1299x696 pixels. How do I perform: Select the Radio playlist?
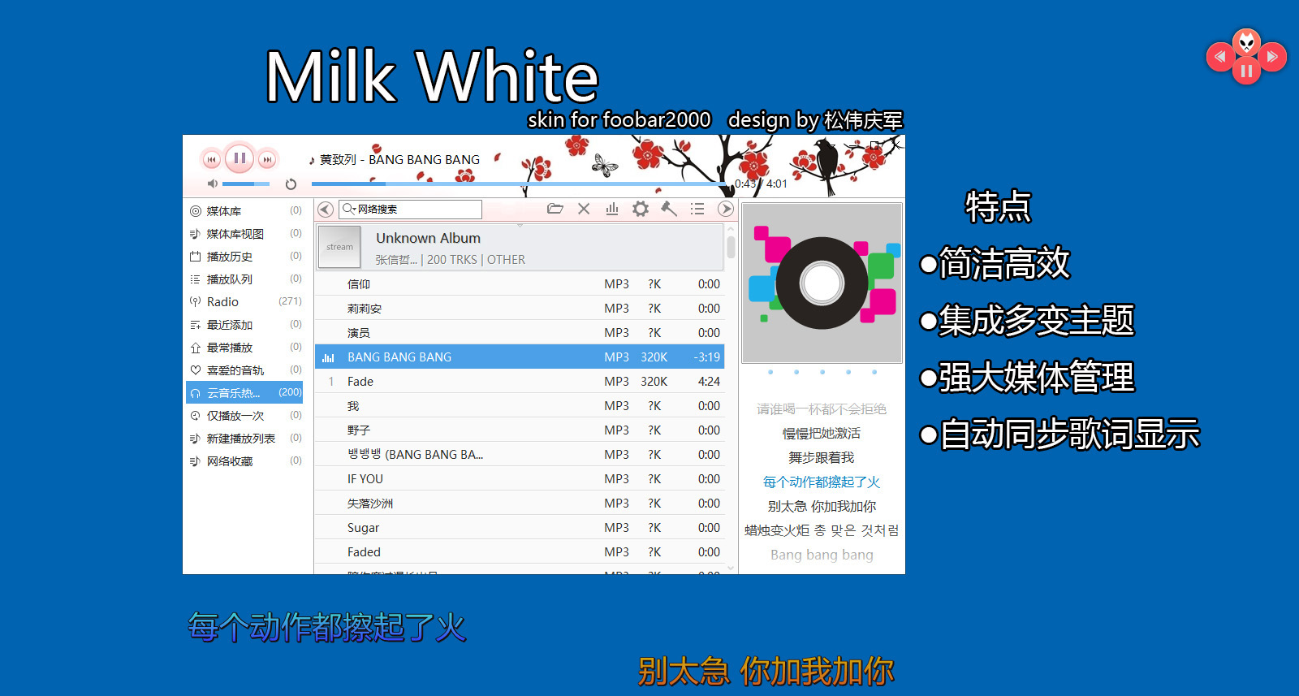click(x=245, y=302)
